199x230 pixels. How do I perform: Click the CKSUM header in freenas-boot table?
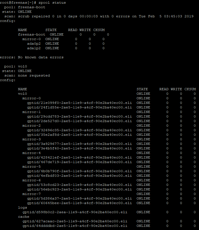tap(99, 30)
